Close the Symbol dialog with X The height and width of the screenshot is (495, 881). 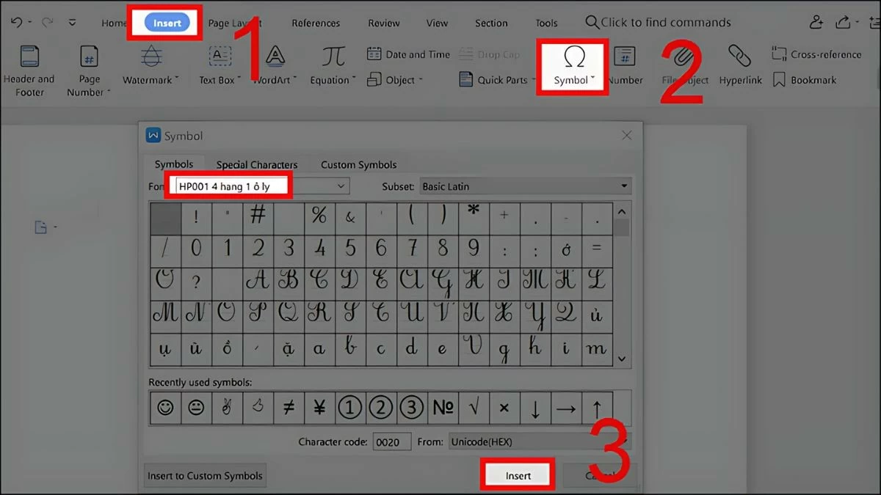626,136
